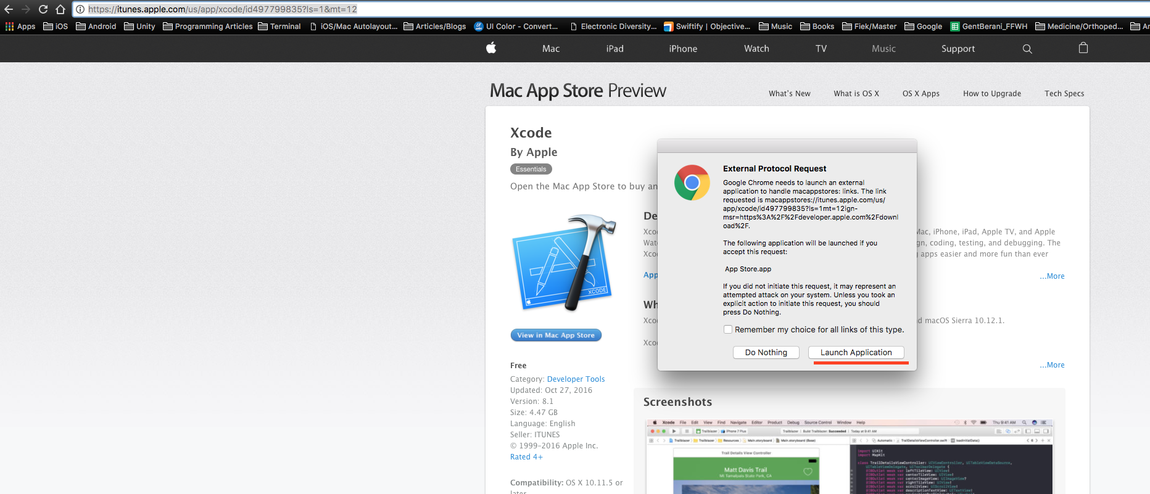Open iPhone in Apple navigation bar
This screenshot has width=1150, height=494.
click(684, 49)
